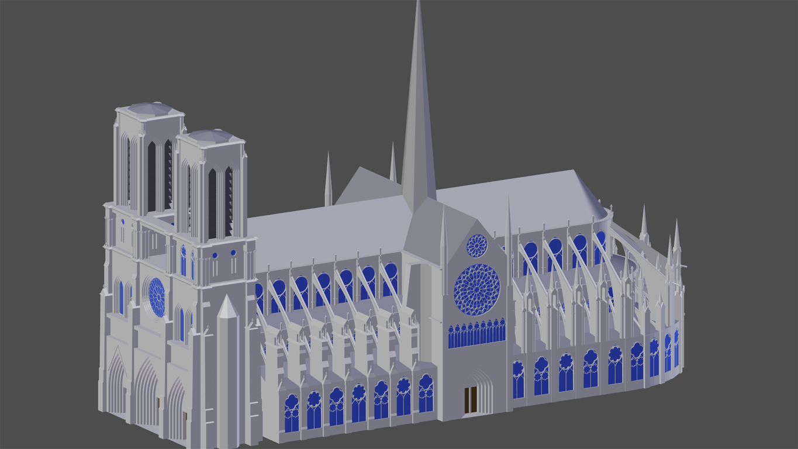This screenshot has height=449, width=798.
Task: Click the choir roof right of the spire
Action: [x=514, y=199]
